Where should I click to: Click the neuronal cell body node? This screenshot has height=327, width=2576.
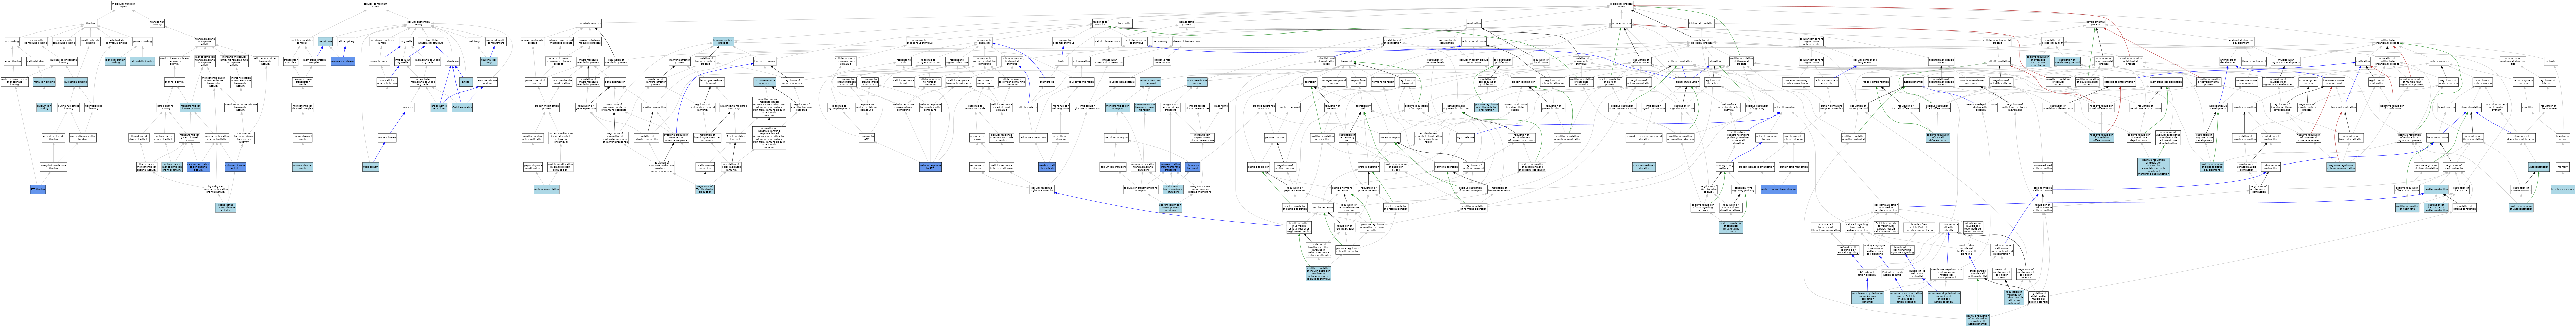point(490,61)
